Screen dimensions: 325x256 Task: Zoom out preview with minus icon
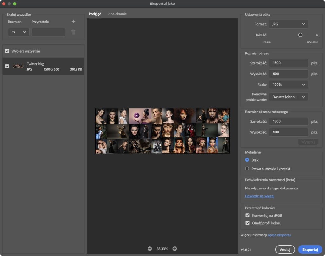149,249
